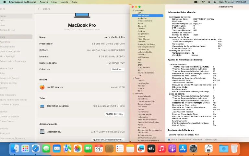Open Mail app in the Dock
The width and height of the screenshot is (249, 156).
point(57,149)
